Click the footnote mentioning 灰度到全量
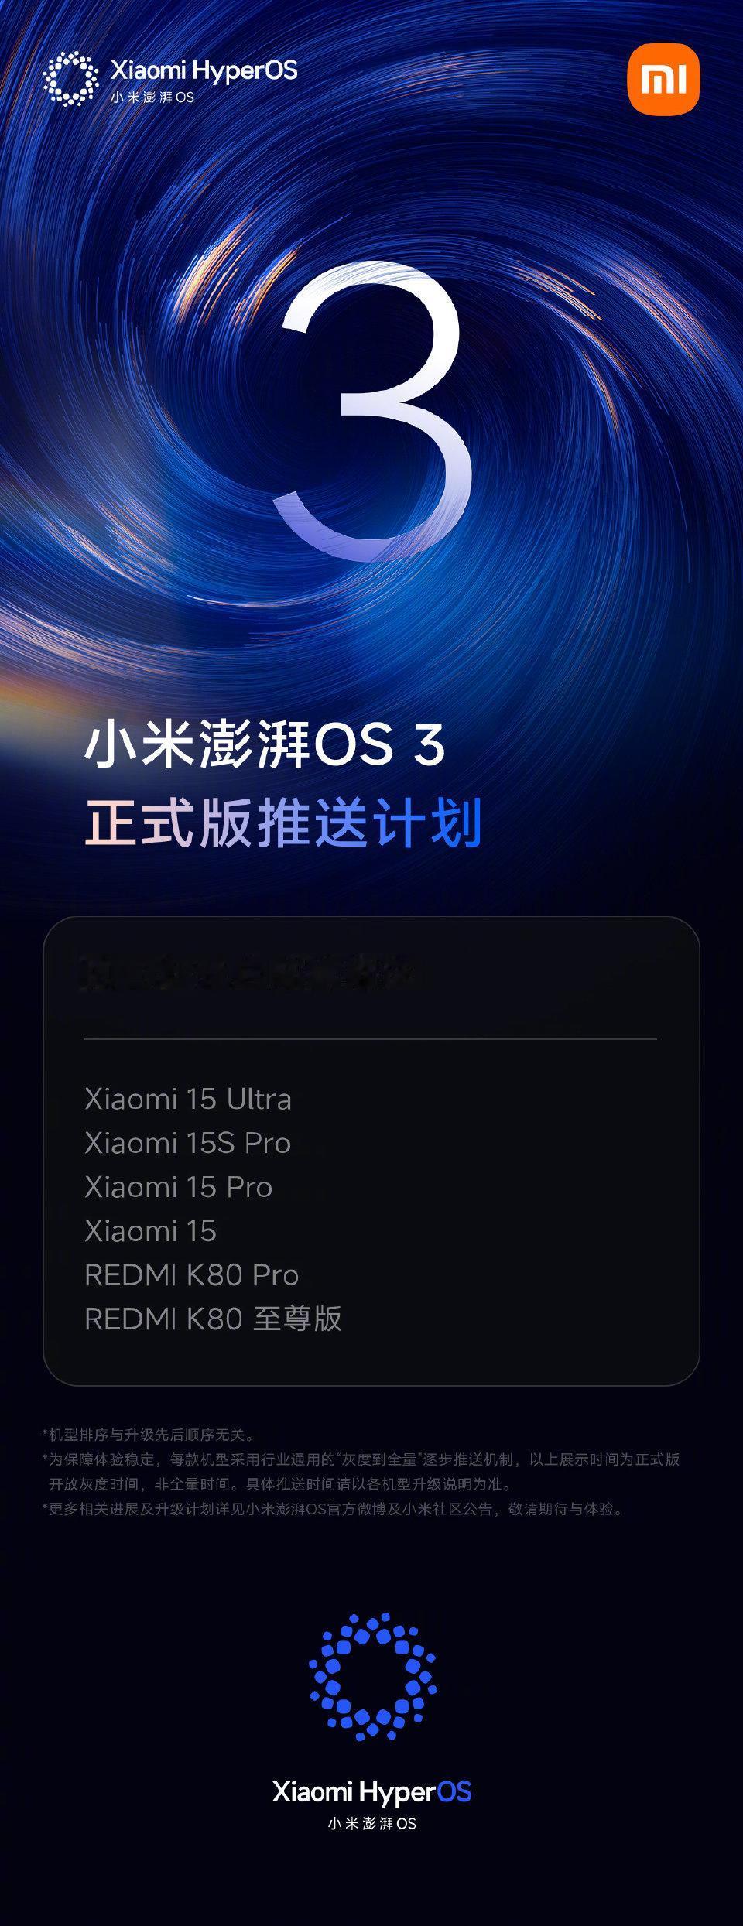The image size is (743, 1926). [x=361, y=1472]
